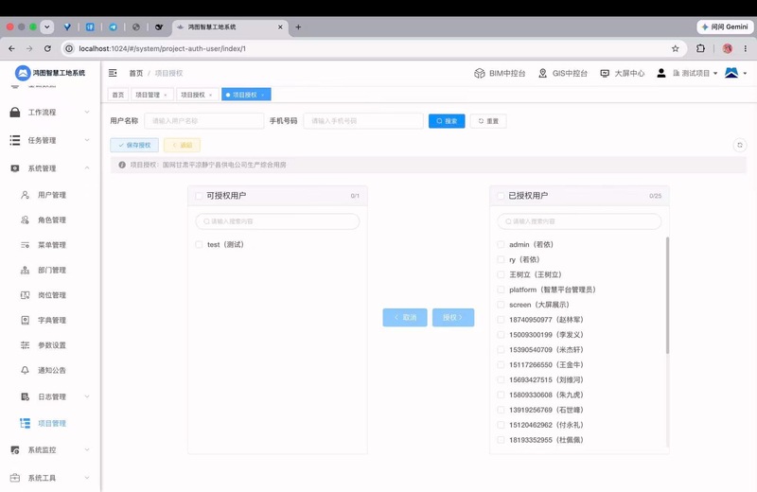Click the 角色管理 people icon
This screenshot has height=492, width=757.
[x=26, y=220]
